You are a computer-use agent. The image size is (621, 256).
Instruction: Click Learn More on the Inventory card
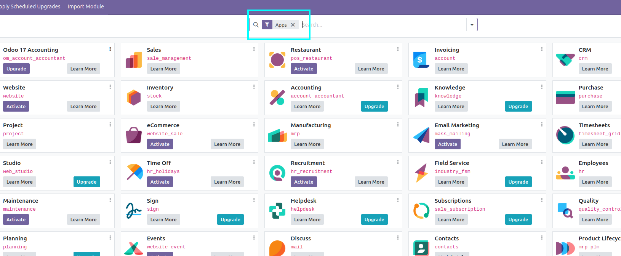[x=163, y=107]
